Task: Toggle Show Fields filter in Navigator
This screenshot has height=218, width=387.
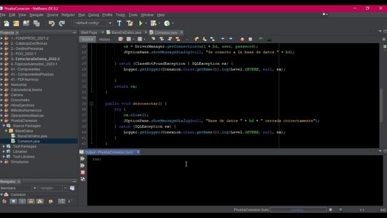Action: [x=13, y=201]
